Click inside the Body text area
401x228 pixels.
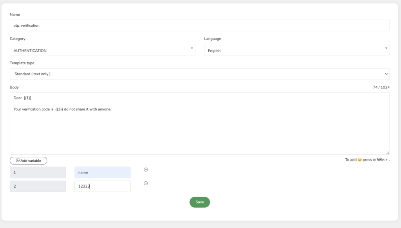pyautogui.click(x=200, y=123)
